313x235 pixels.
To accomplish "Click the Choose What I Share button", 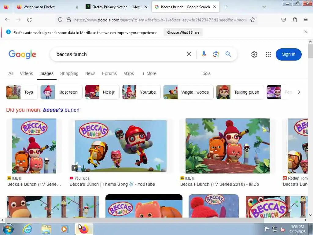I will click(183, 32).
